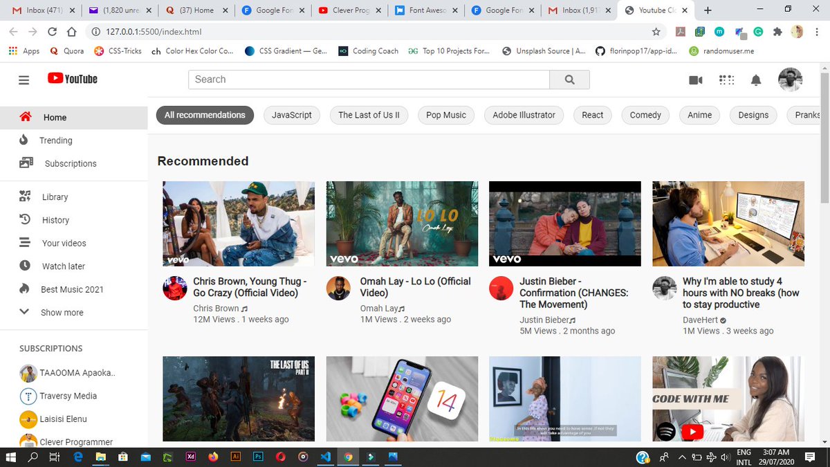The height and width of the screenshot is (467, 830).
Task: Select the Comedy filter chip
Action: pos(645,115)
